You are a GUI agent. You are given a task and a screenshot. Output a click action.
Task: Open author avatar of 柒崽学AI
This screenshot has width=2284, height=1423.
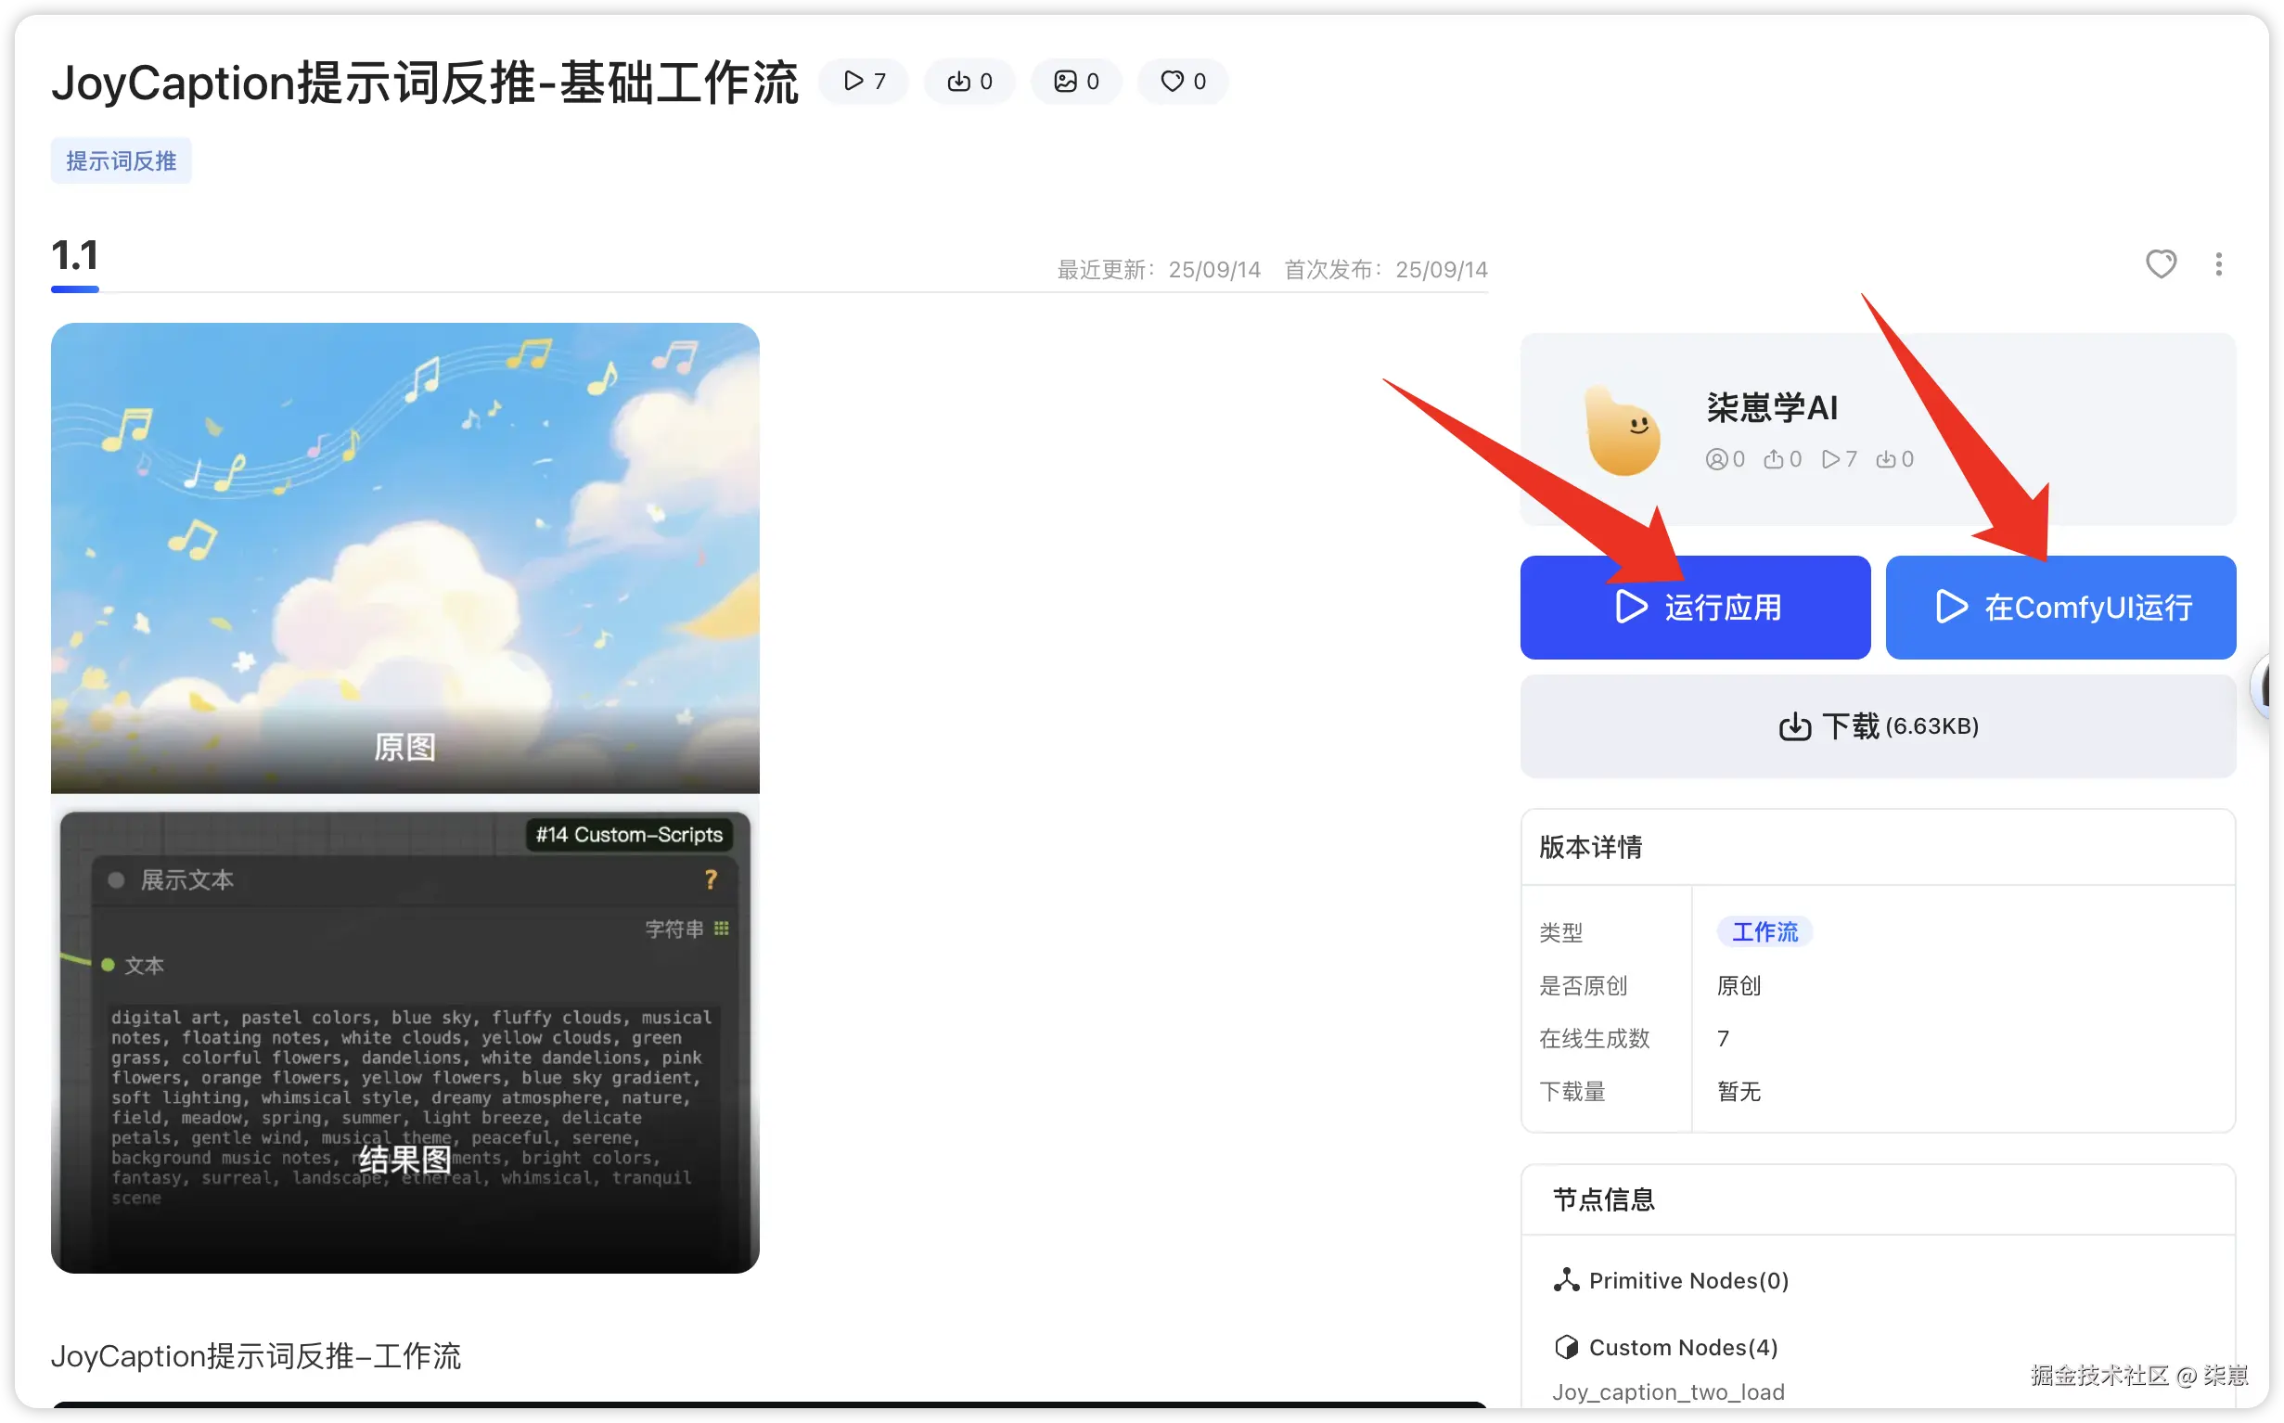(x=1623, y=432)
